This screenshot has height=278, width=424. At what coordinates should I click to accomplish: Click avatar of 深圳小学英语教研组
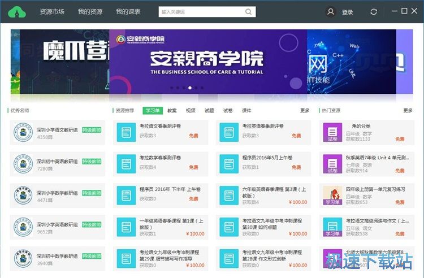click(23, 227)
